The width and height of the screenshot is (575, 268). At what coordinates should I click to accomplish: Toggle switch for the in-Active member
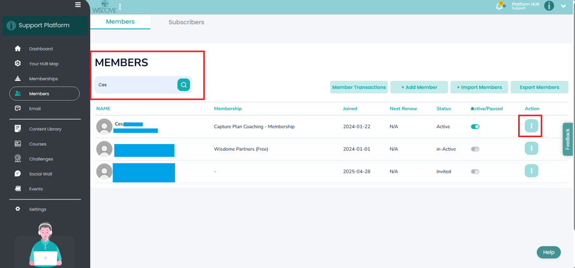(x=475, y=149)
